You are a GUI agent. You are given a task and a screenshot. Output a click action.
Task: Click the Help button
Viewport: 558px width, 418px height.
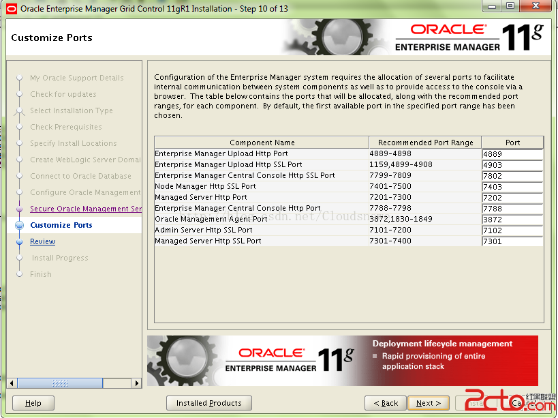[33, 403]
